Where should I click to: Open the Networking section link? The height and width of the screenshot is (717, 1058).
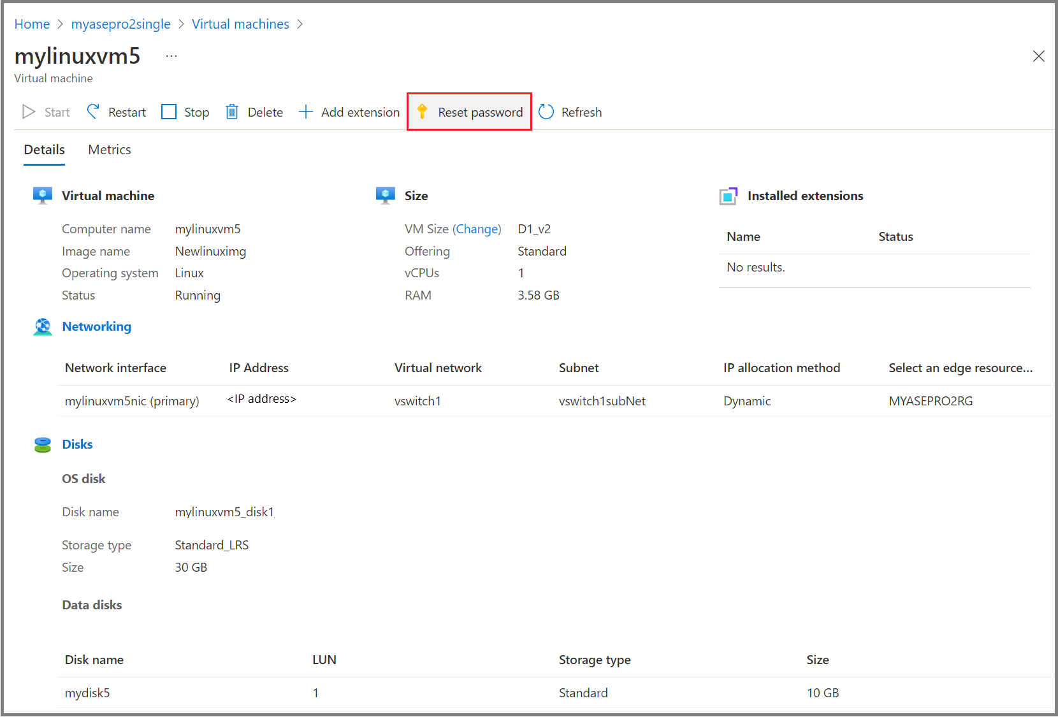[96, 326]
